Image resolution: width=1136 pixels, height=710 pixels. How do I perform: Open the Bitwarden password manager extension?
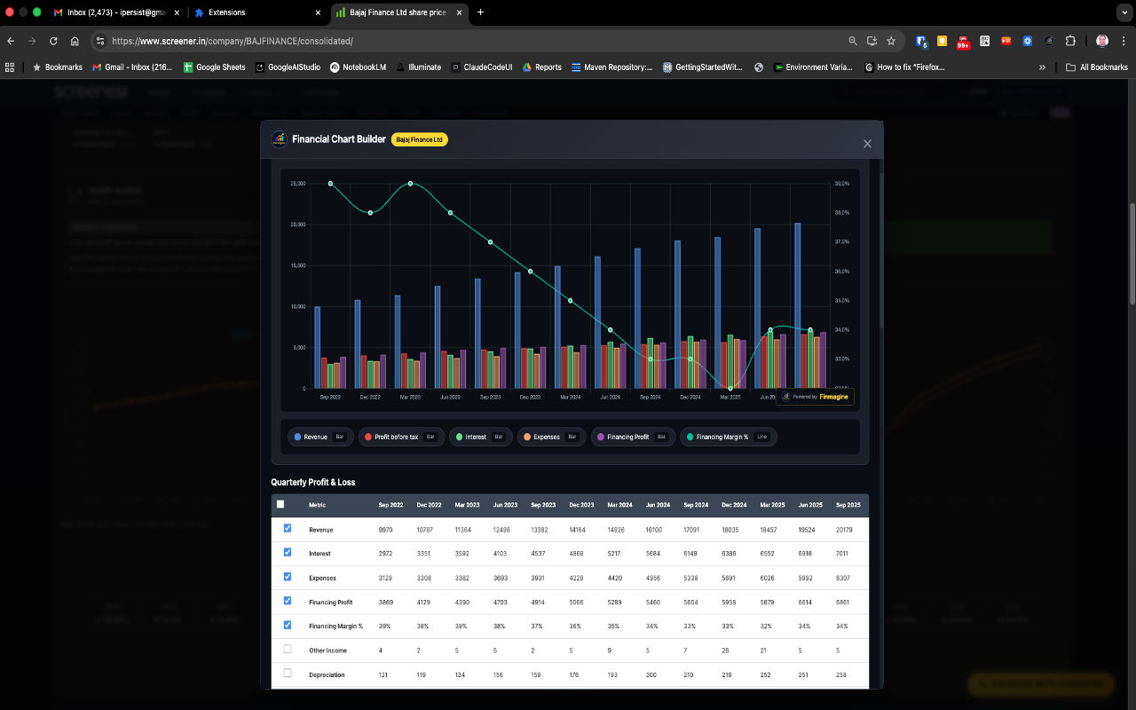pyautogui.click(x=921, y=41)
